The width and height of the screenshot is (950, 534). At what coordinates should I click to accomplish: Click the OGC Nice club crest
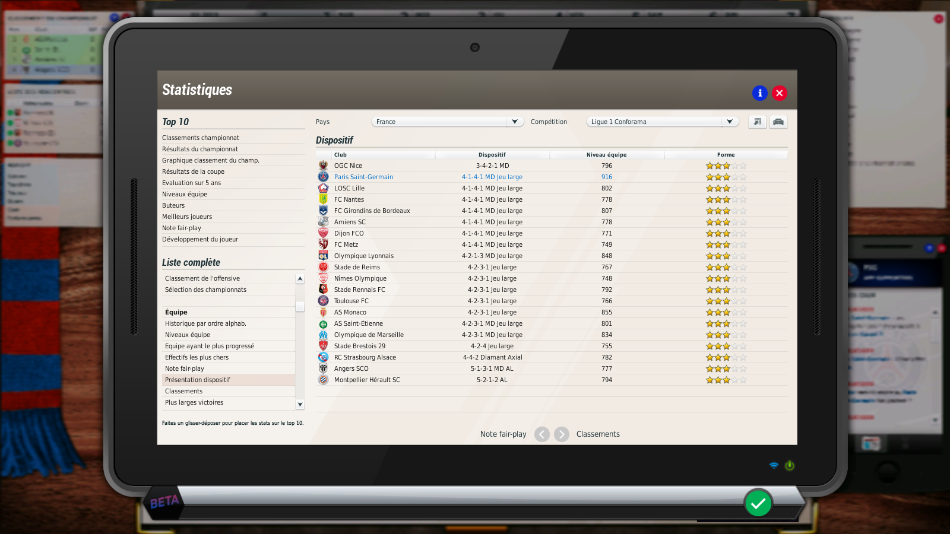click(323, 166)
